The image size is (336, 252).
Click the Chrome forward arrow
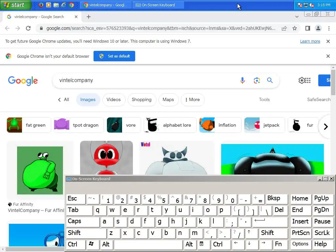(x=18, y=28)
